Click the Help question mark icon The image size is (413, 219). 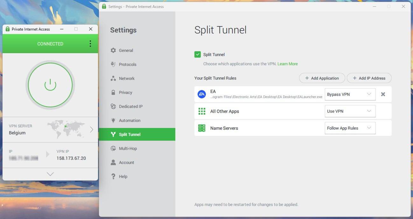point(113,176)
